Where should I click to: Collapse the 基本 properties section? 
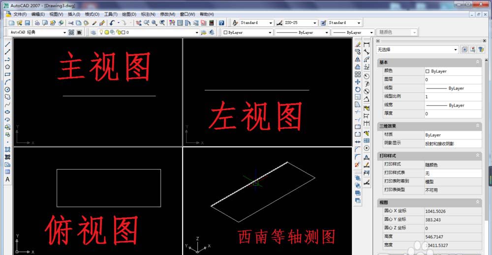[477, 62]
